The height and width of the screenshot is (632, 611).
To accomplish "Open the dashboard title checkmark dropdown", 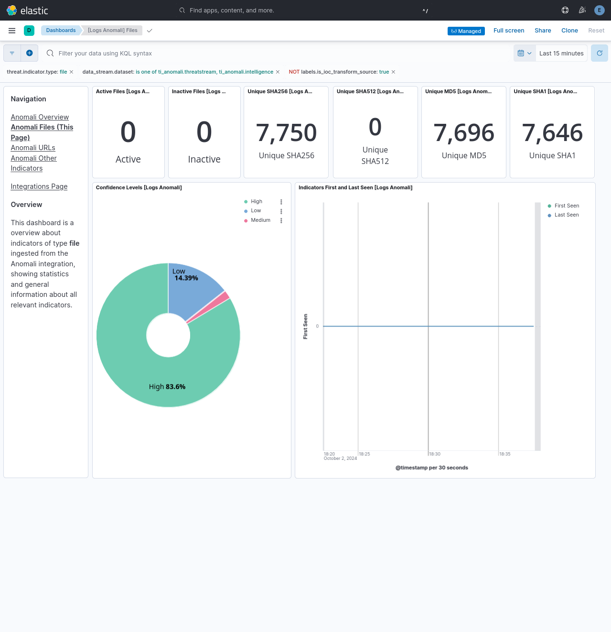I will click(150, 30).
